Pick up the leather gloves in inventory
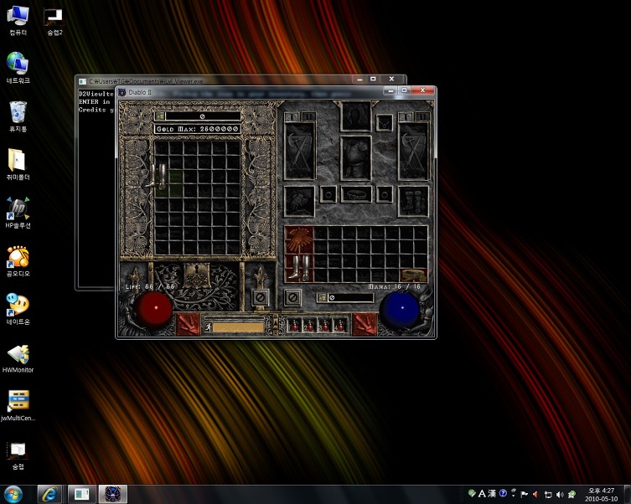 coord(299,240)
